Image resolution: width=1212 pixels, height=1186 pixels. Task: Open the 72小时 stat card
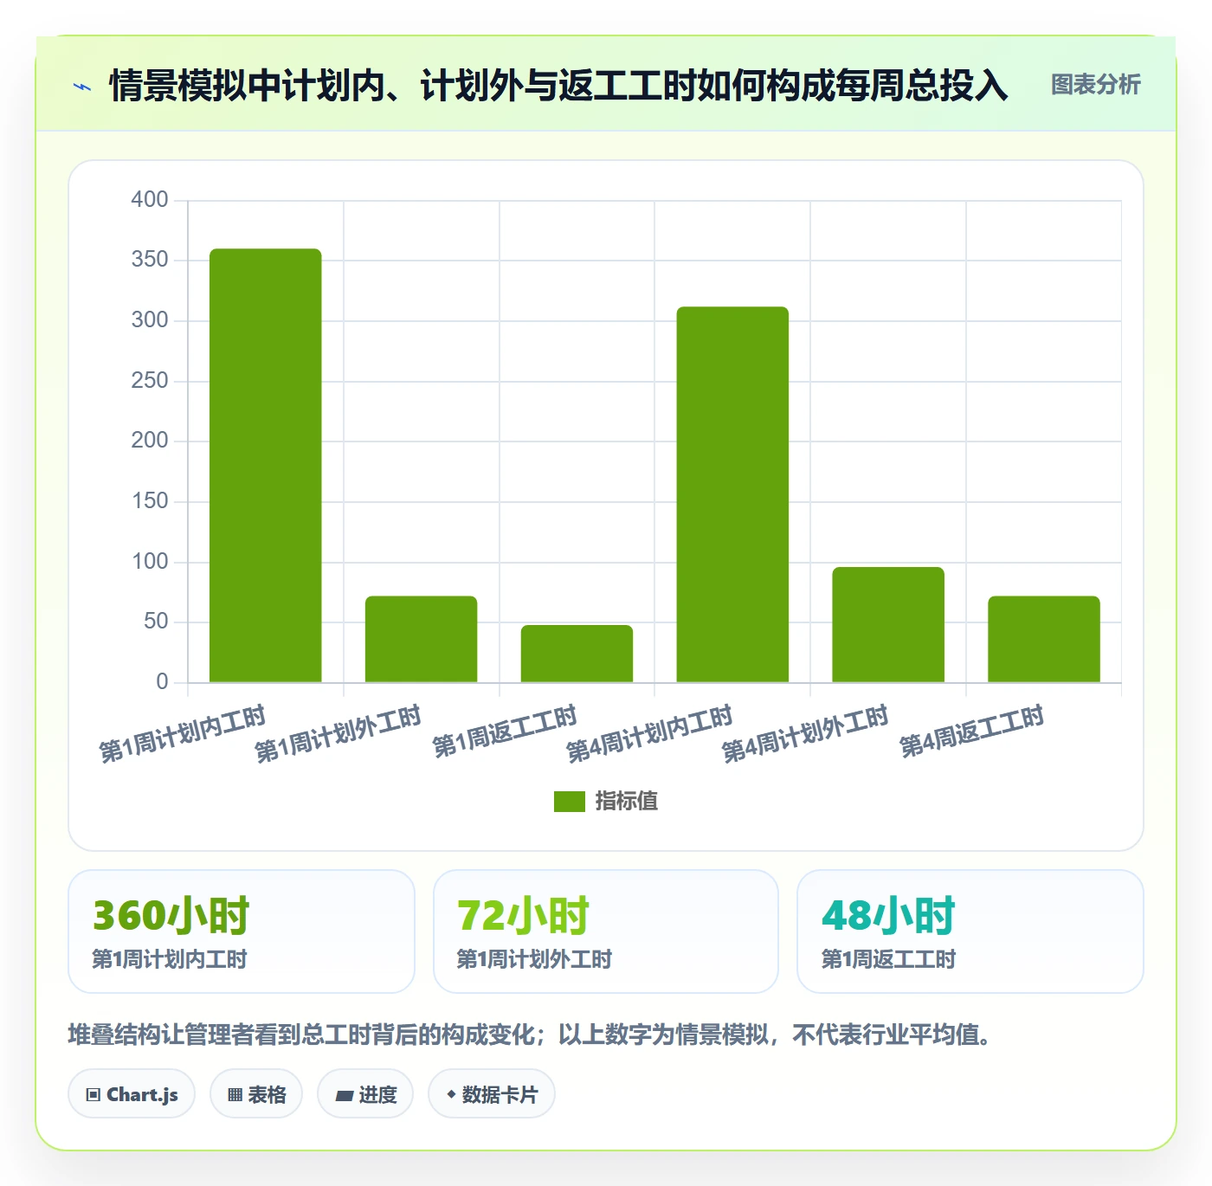coord(606,931)
